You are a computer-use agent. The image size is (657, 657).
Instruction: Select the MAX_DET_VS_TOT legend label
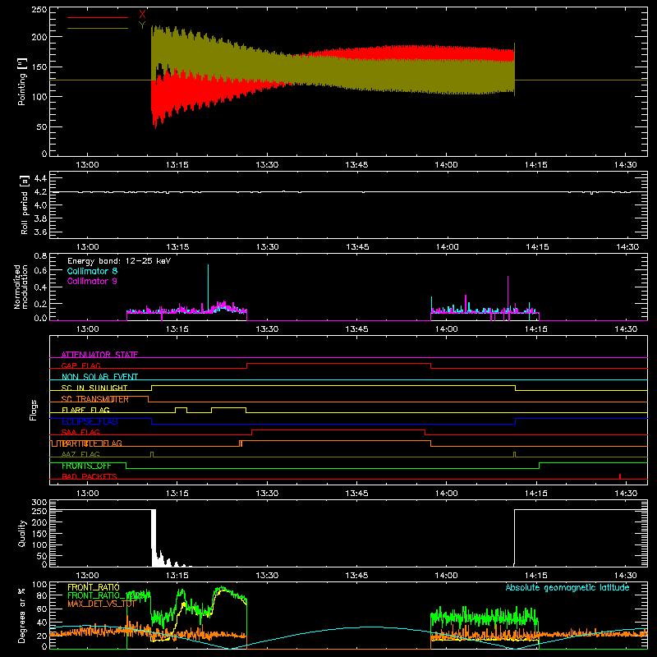pos(101,604)
